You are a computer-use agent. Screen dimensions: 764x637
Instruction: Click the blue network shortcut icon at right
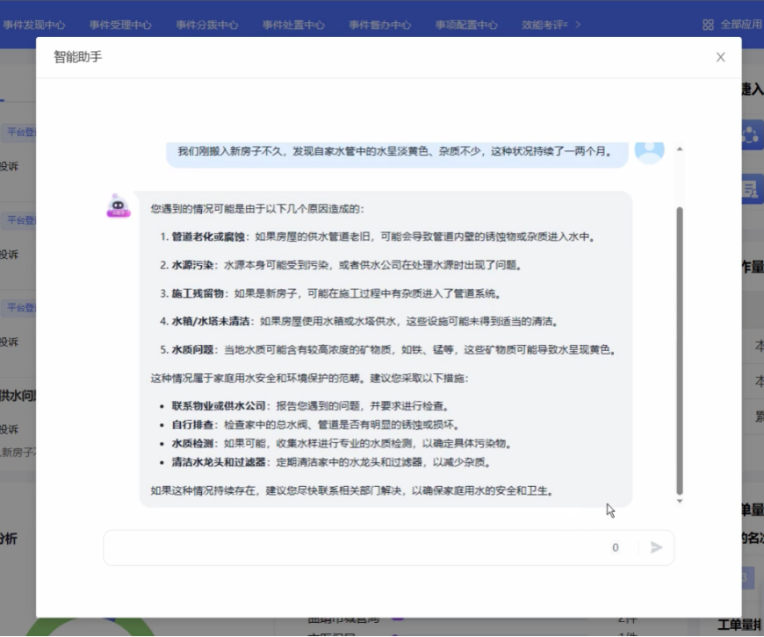click(x=751, y=134)
